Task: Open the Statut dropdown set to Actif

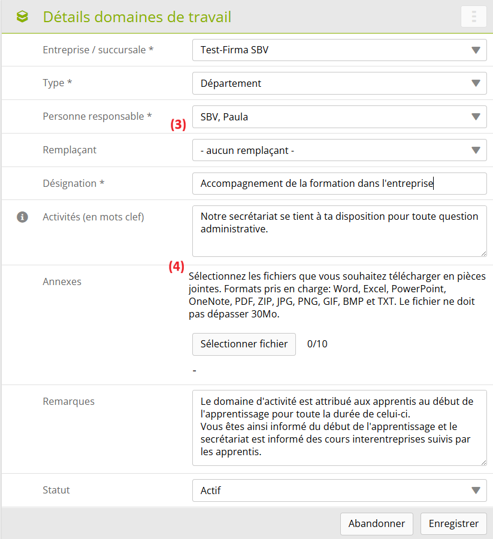Action: 339,490
